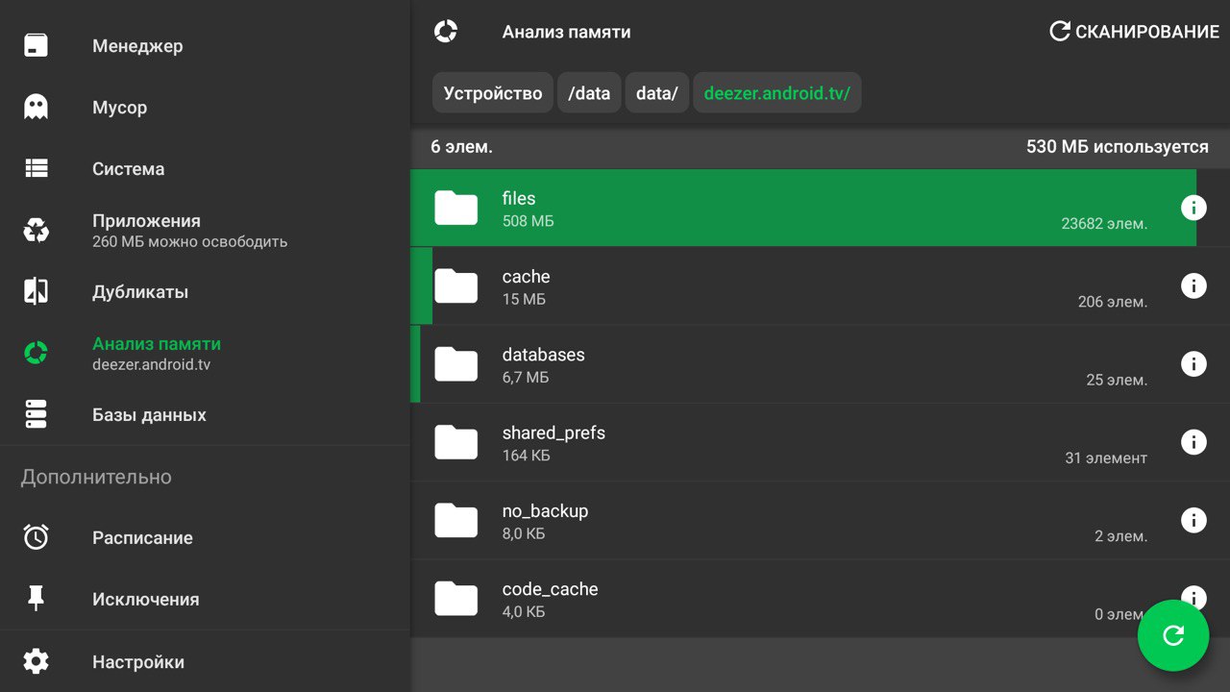
Task: Open the Мусор ghost icon
Action: tap(36, 107)
